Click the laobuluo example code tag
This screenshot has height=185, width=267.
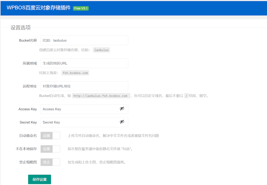(x=101, y=50)
